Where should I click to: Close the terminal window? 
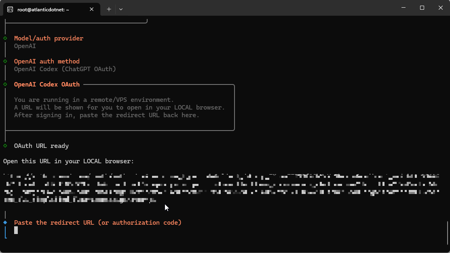point(441,8)
